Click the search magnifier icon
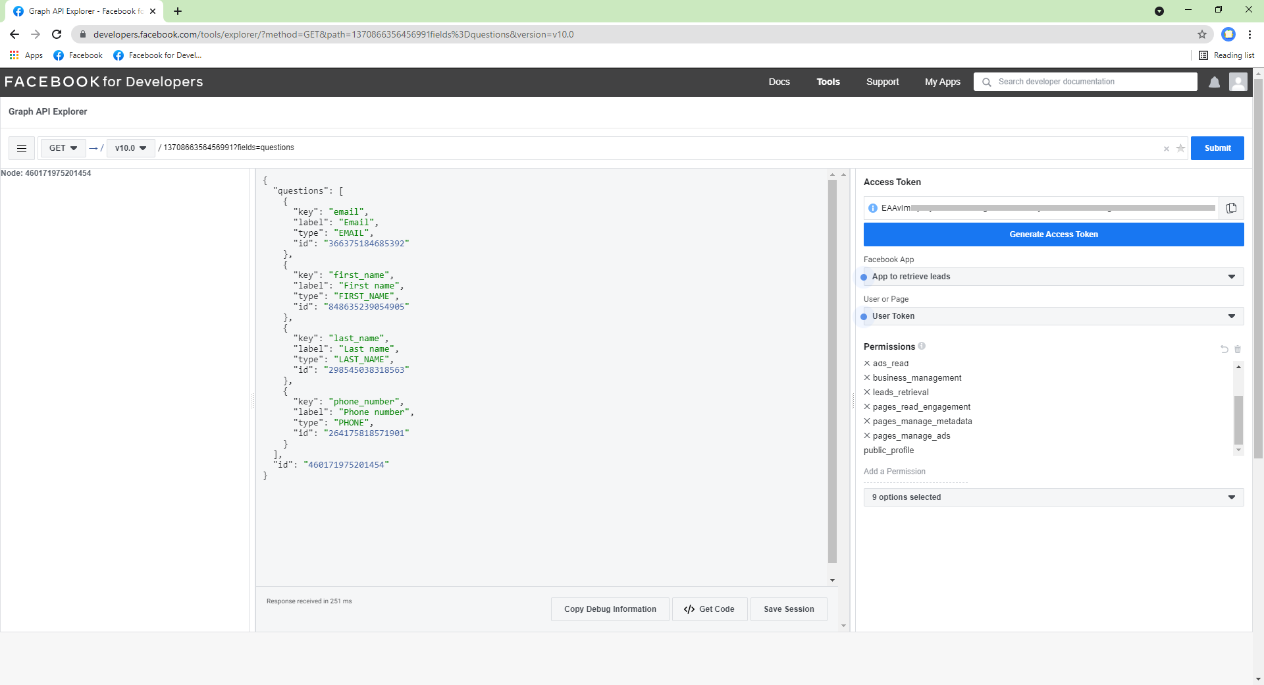 click(x=986, y=82)
